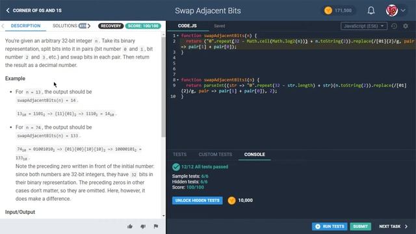The width and height of the screenshot is (416, 234).
Task: Go to the Next Task
Action: (393, 226)
